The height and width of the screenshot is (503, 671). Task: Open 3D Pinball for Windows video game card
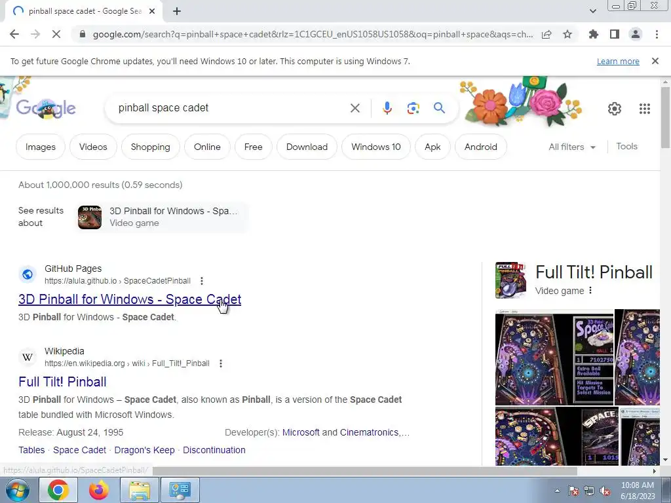pyautogui.click(x=162, y=217)
